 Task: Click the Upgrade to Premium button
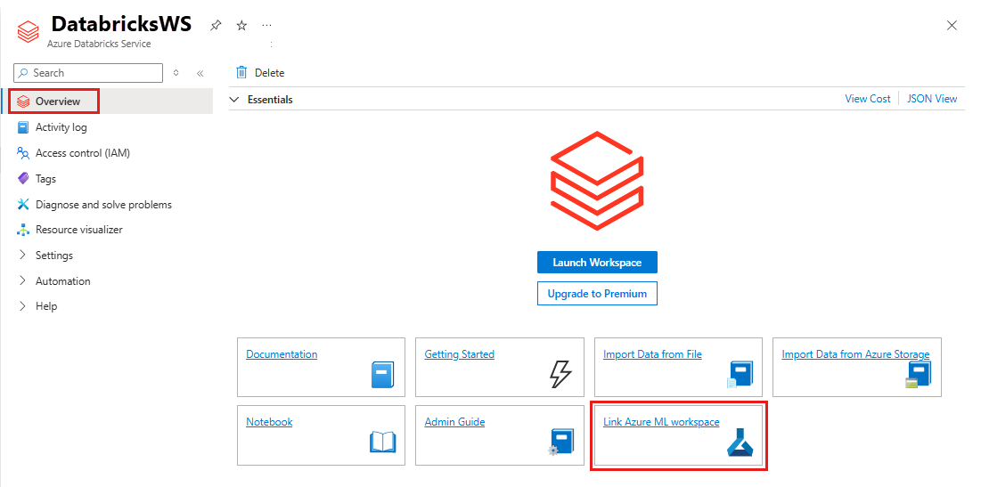tap(597, 293)
